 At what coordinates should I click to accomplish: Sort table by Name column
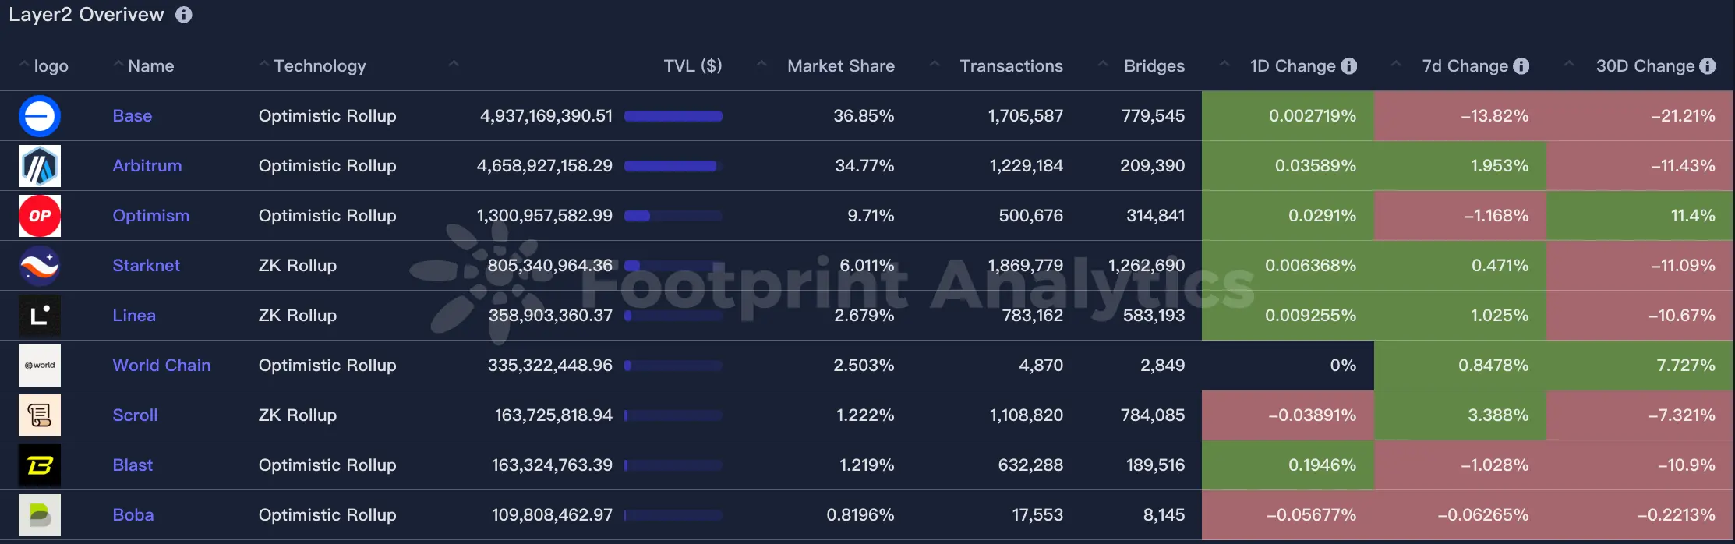click(x=150, y=66)
